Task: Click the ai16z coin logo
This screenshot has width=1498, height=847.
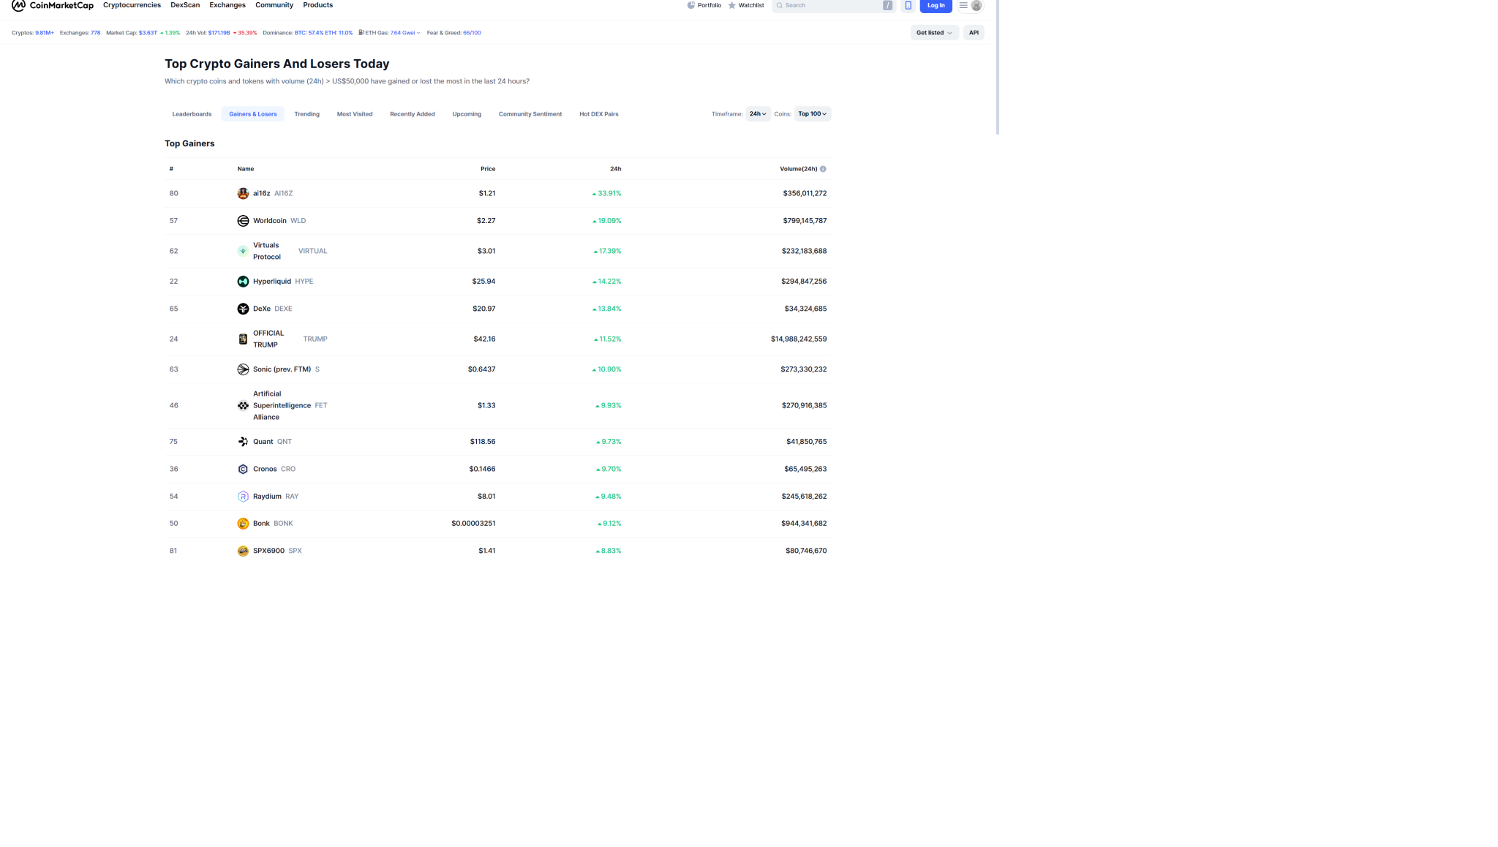Action: 243,194
